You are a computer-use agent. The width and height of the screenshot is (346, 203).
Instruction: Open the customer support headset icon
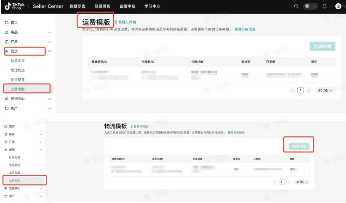point(296,6)
